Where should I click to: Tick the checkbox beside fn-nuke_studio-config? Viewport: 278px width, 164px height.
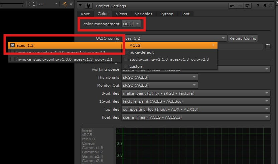[12, 59]
